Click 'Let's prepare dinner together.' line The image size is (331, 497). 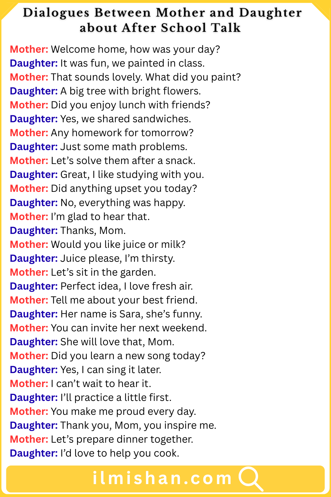pyautogui.click(x=122, y=439)
